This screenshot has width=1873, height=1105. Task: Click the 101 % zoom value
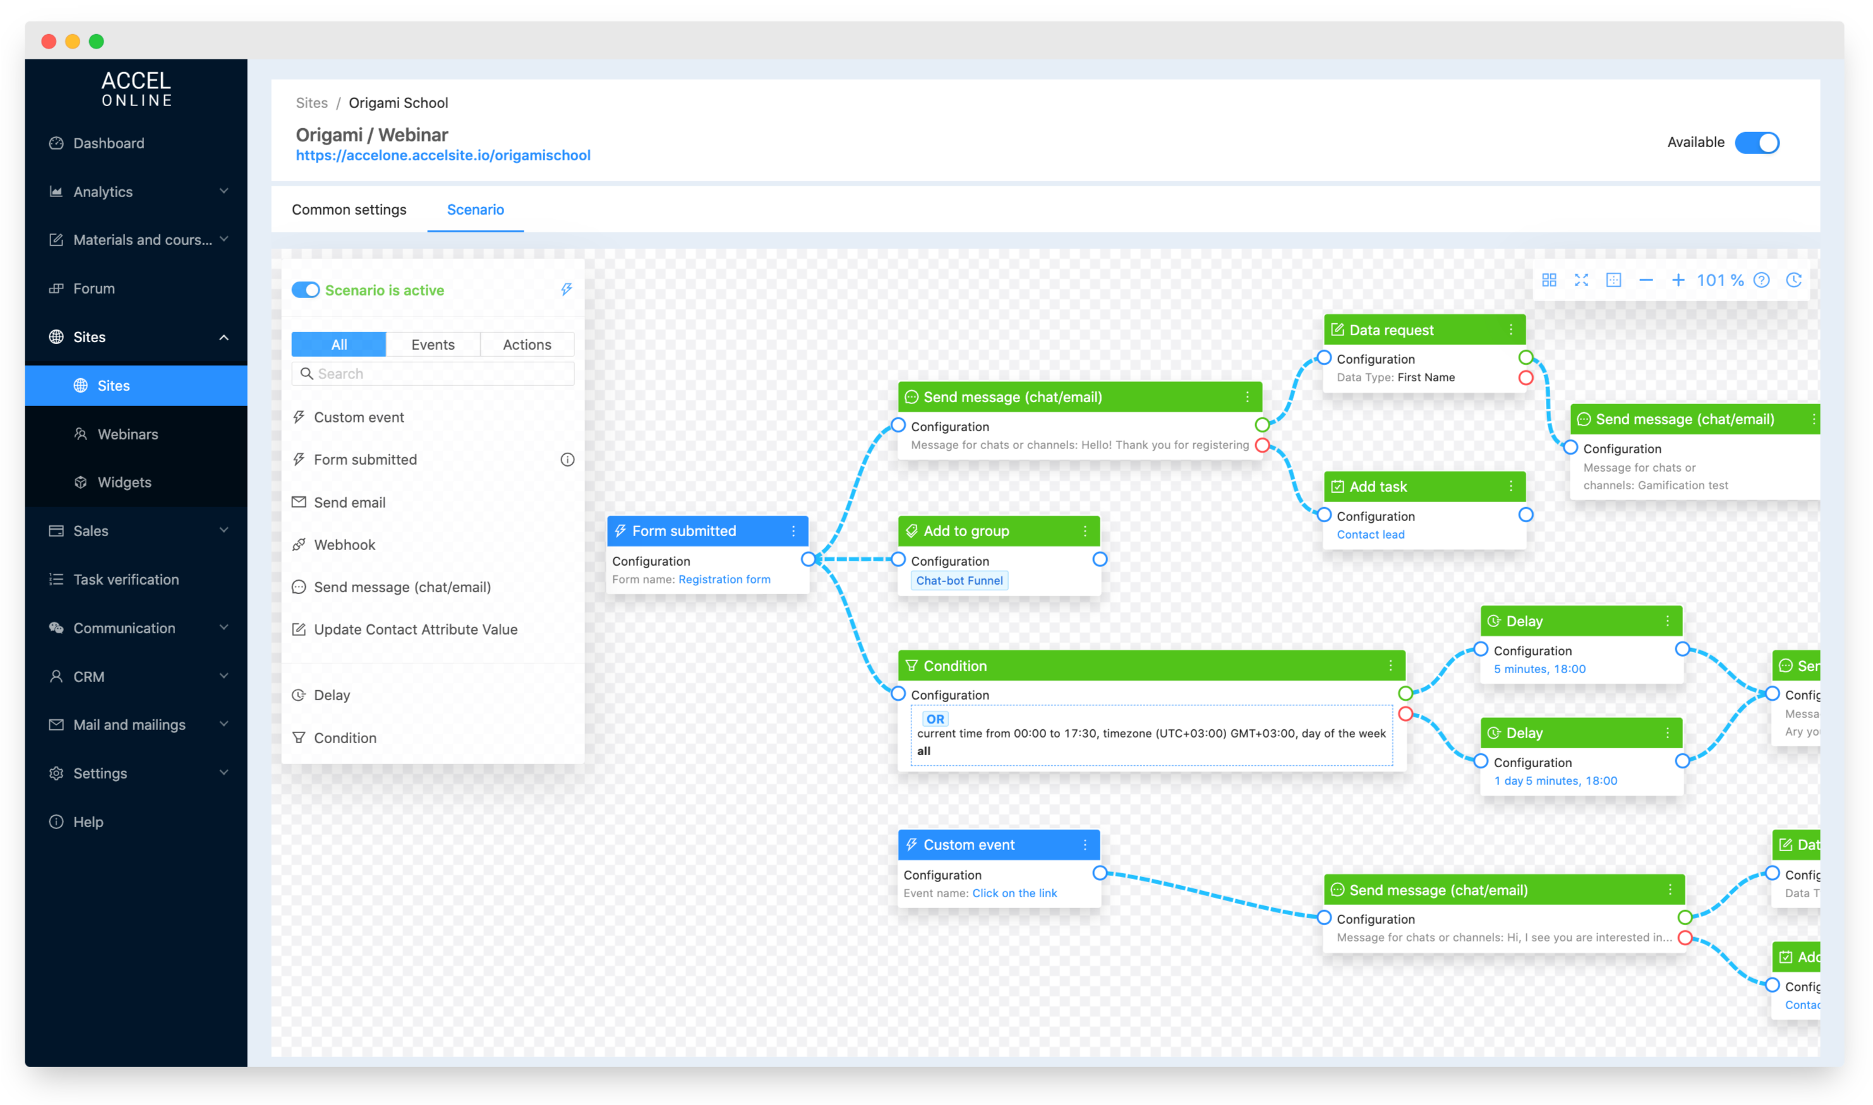click(1720, 281)
